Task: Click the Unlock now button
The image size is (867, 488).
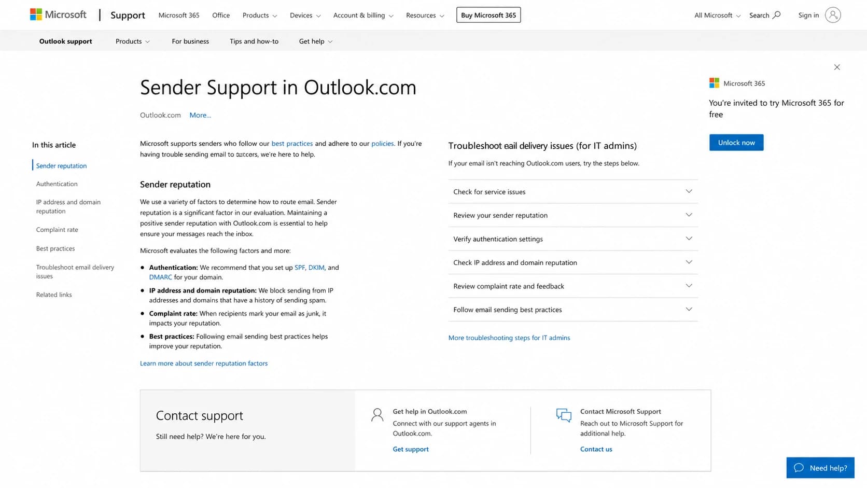Action: (736, 143)
